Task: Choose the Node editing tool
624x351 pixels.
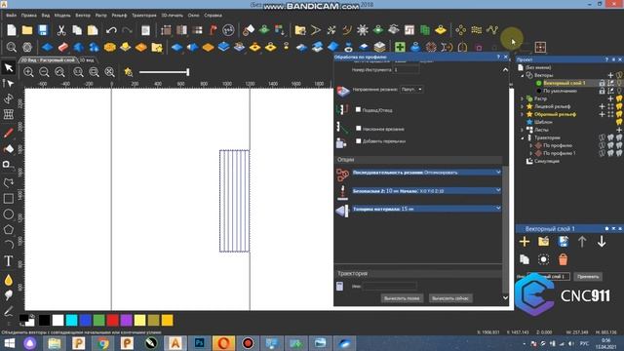Action: point(9,83)
